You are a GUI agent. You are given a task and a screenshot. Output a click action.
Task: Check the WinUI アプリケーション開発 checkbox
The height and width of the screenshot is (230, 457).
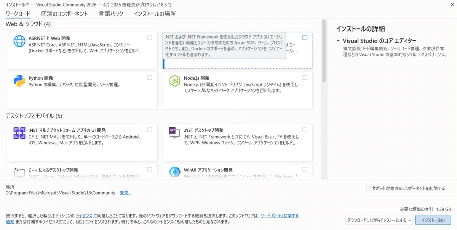(x=305, y=169)
